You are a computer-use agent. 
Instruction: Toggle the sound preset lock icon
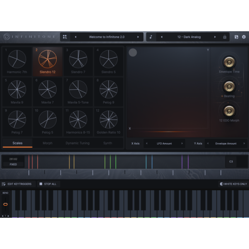225,37
